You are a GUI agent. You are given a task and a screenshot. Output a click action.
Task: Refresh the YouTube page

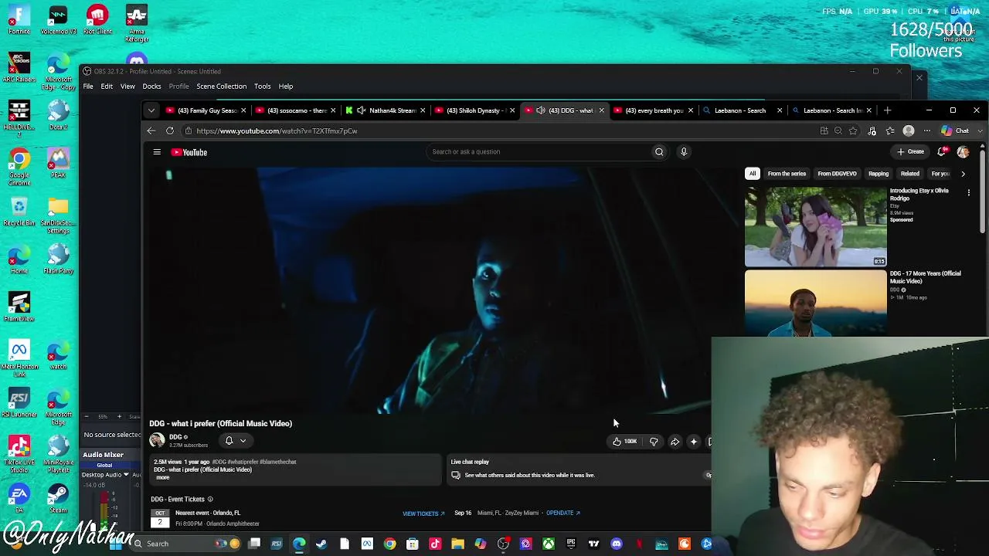[170, 131]
